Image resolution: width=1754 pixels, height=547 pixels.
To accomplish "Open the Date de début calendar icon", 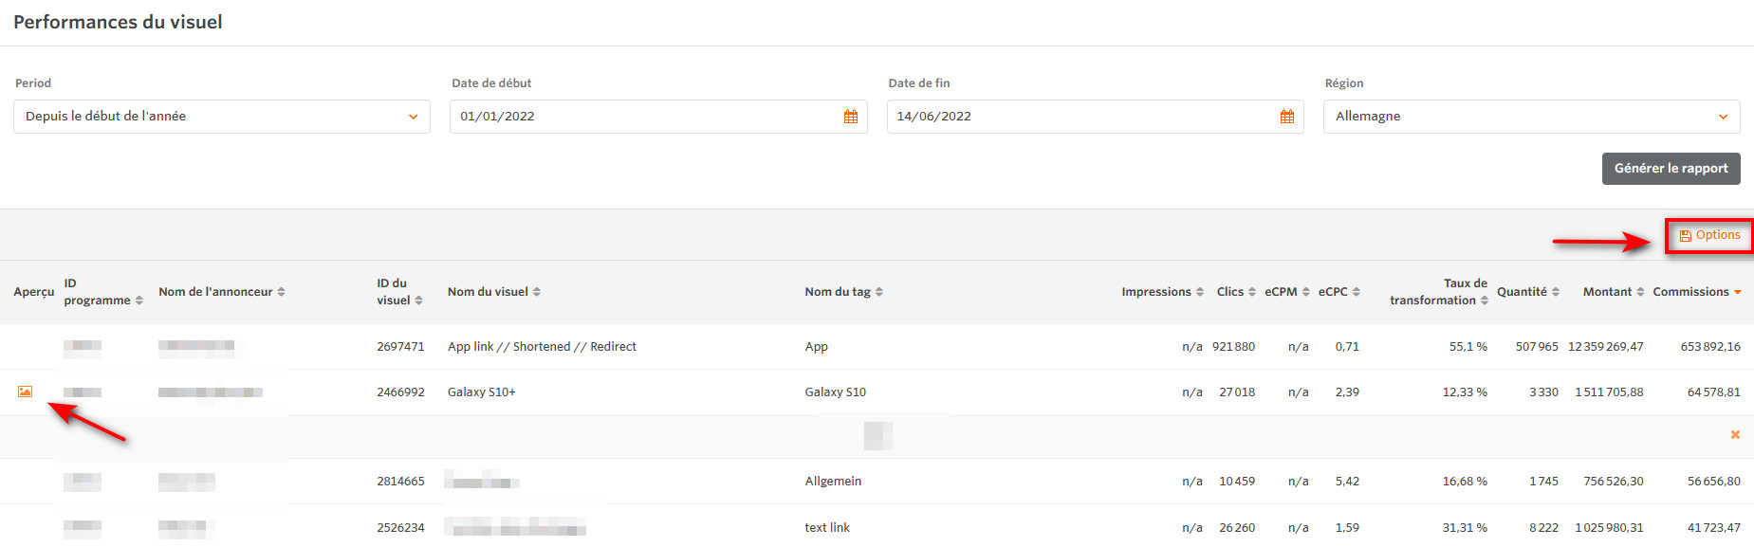I will [x=850, y=117].
